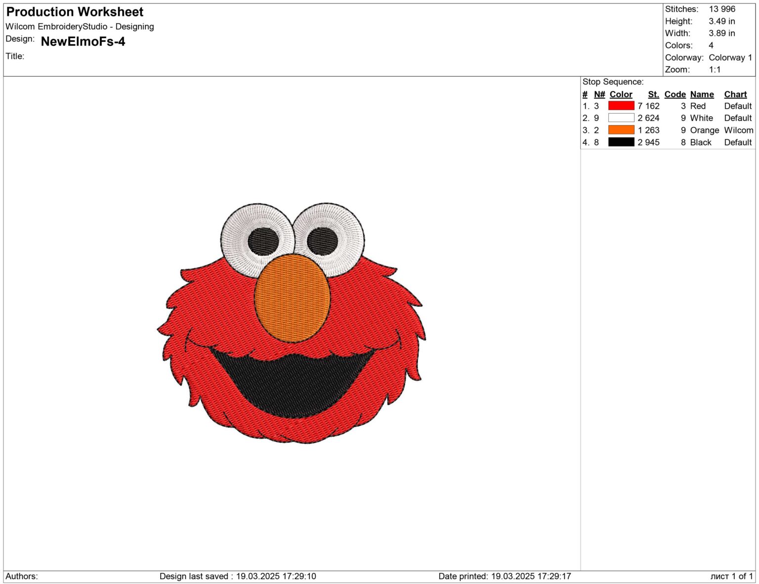The width and height of the screenshot is (759, 584).
Task: Click the Chart column header
Action: 735,94
